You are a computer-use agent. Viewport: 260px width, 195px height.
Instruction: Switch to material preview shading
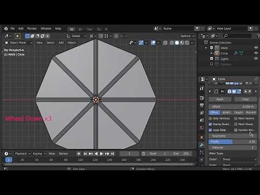tap(182, 43)
